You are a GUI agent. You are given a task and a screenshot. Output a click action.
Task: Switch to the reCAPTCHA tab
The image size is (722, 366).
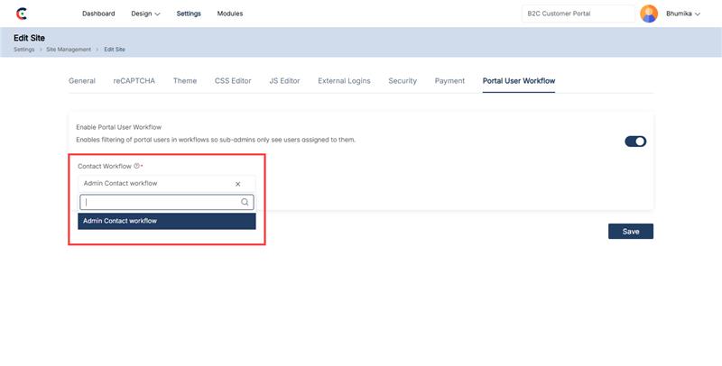pyautogui.click(x=134, y=81)
